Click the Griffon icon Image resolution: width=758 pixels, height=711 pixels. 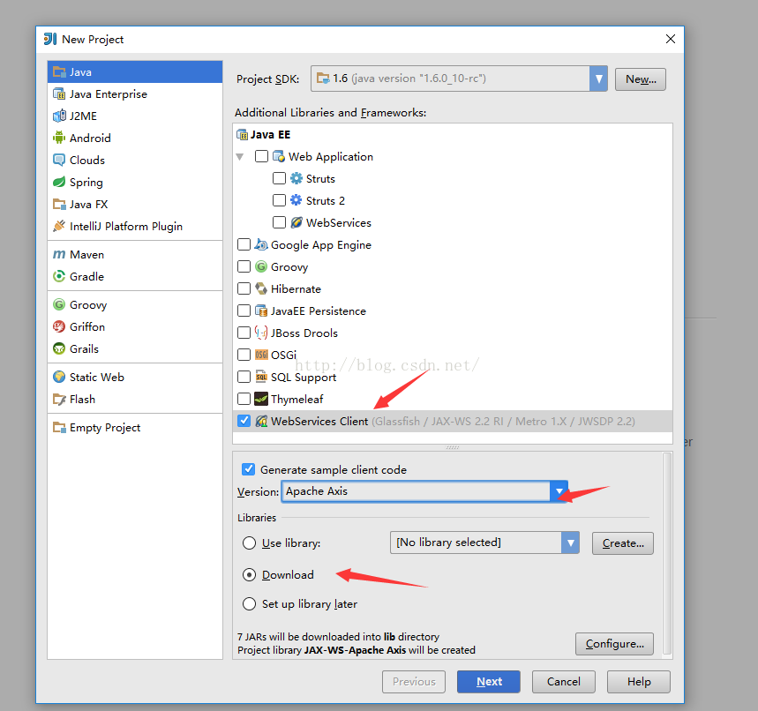coord(59,326)
